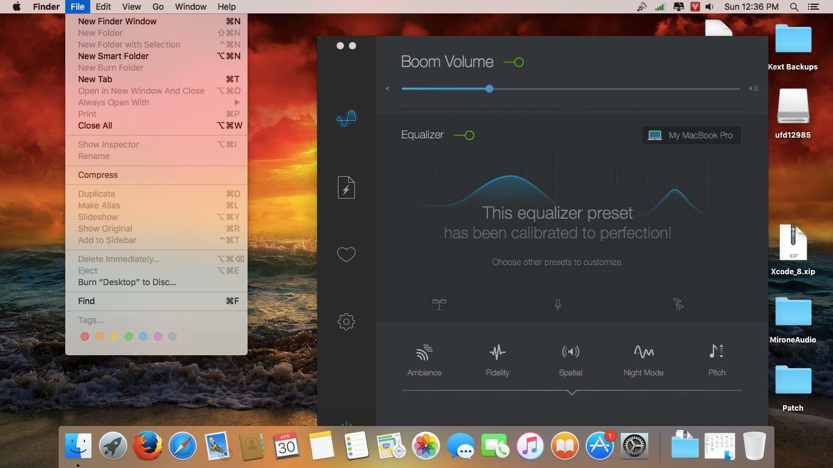The width and height of the screenshot is (833, 468).
Task: Select the Ambience audio effect
Action: 424,360
